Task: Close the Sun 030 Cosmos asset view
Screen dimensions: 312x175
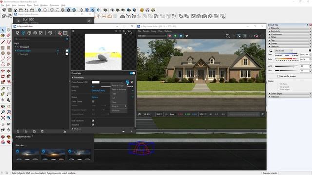Action: coord(89,21)
